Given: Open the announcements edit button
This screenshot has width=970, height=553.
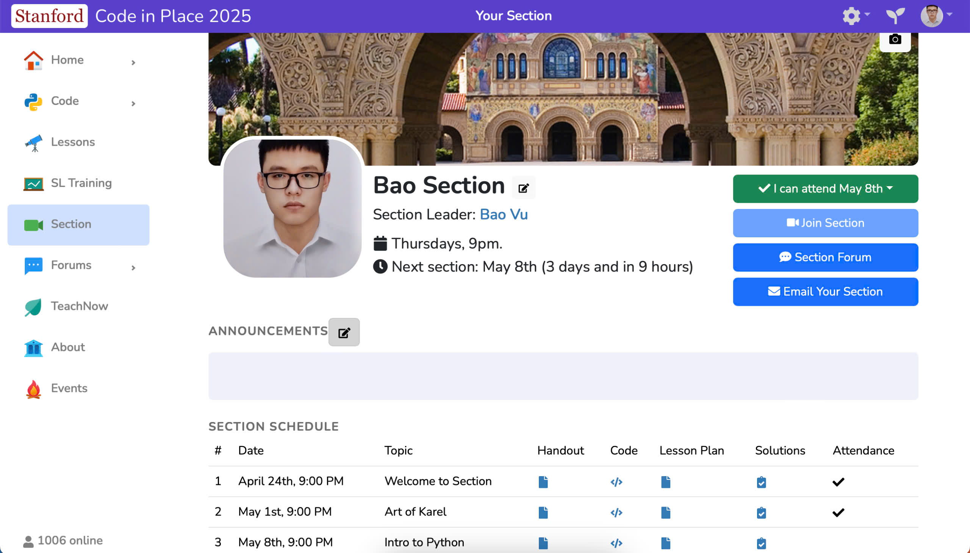Looking at the screenshot, I should click(x=344, y=332).
